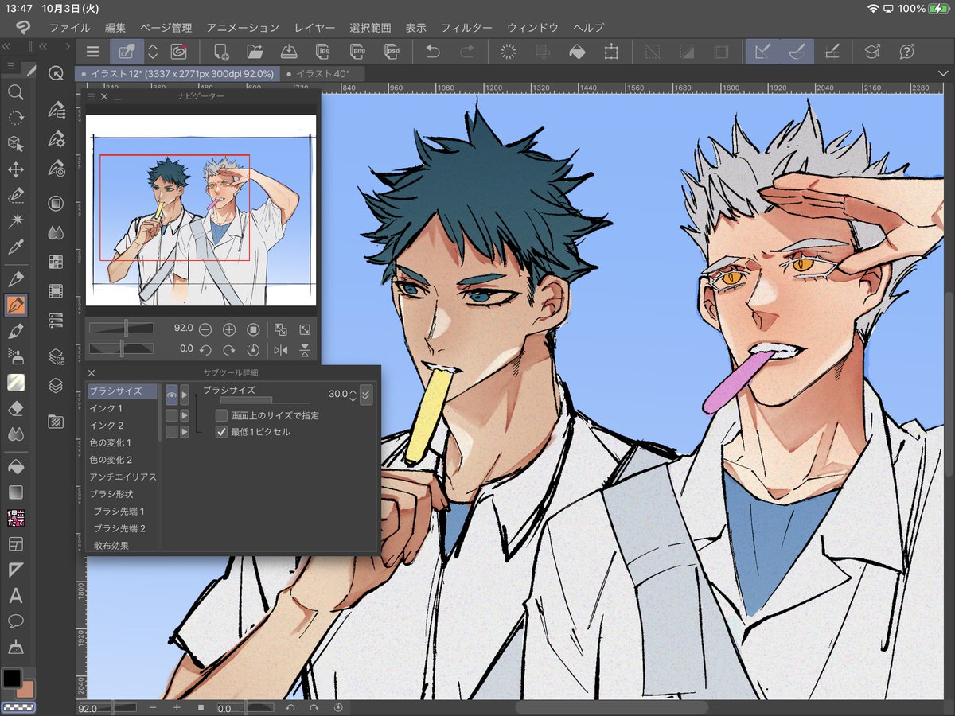Enable 画面上のサイズで指定 checkbox
This screenshot has width=955, height=716.
pos(222,415)
